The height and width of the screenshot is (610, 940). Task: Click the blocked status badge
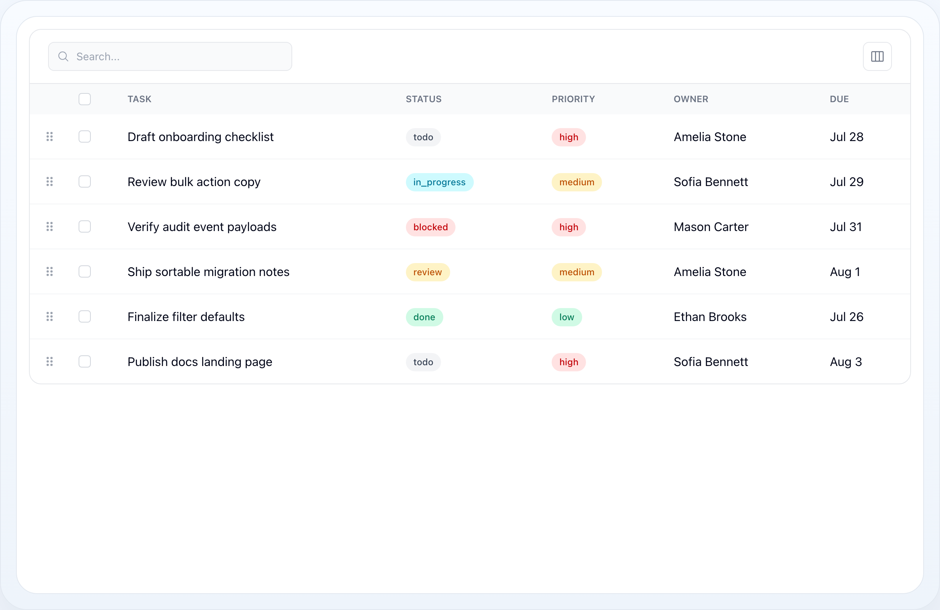point(430,227)
